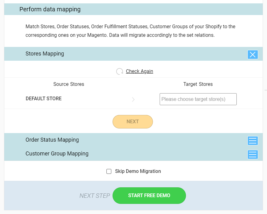The height and width of the screenshot is (214, 267).
Task: Click the START FREE DEMO button
Action: click(x=149, y=196)
